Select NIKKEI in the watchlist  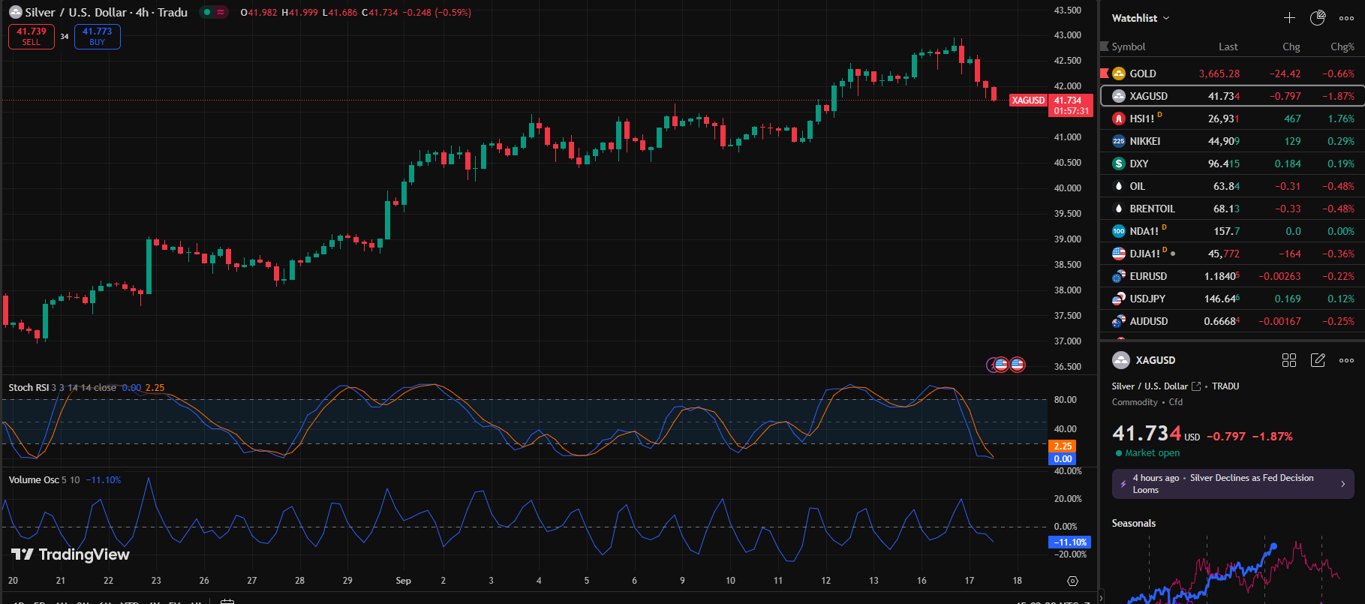(x=1144, y=141)
